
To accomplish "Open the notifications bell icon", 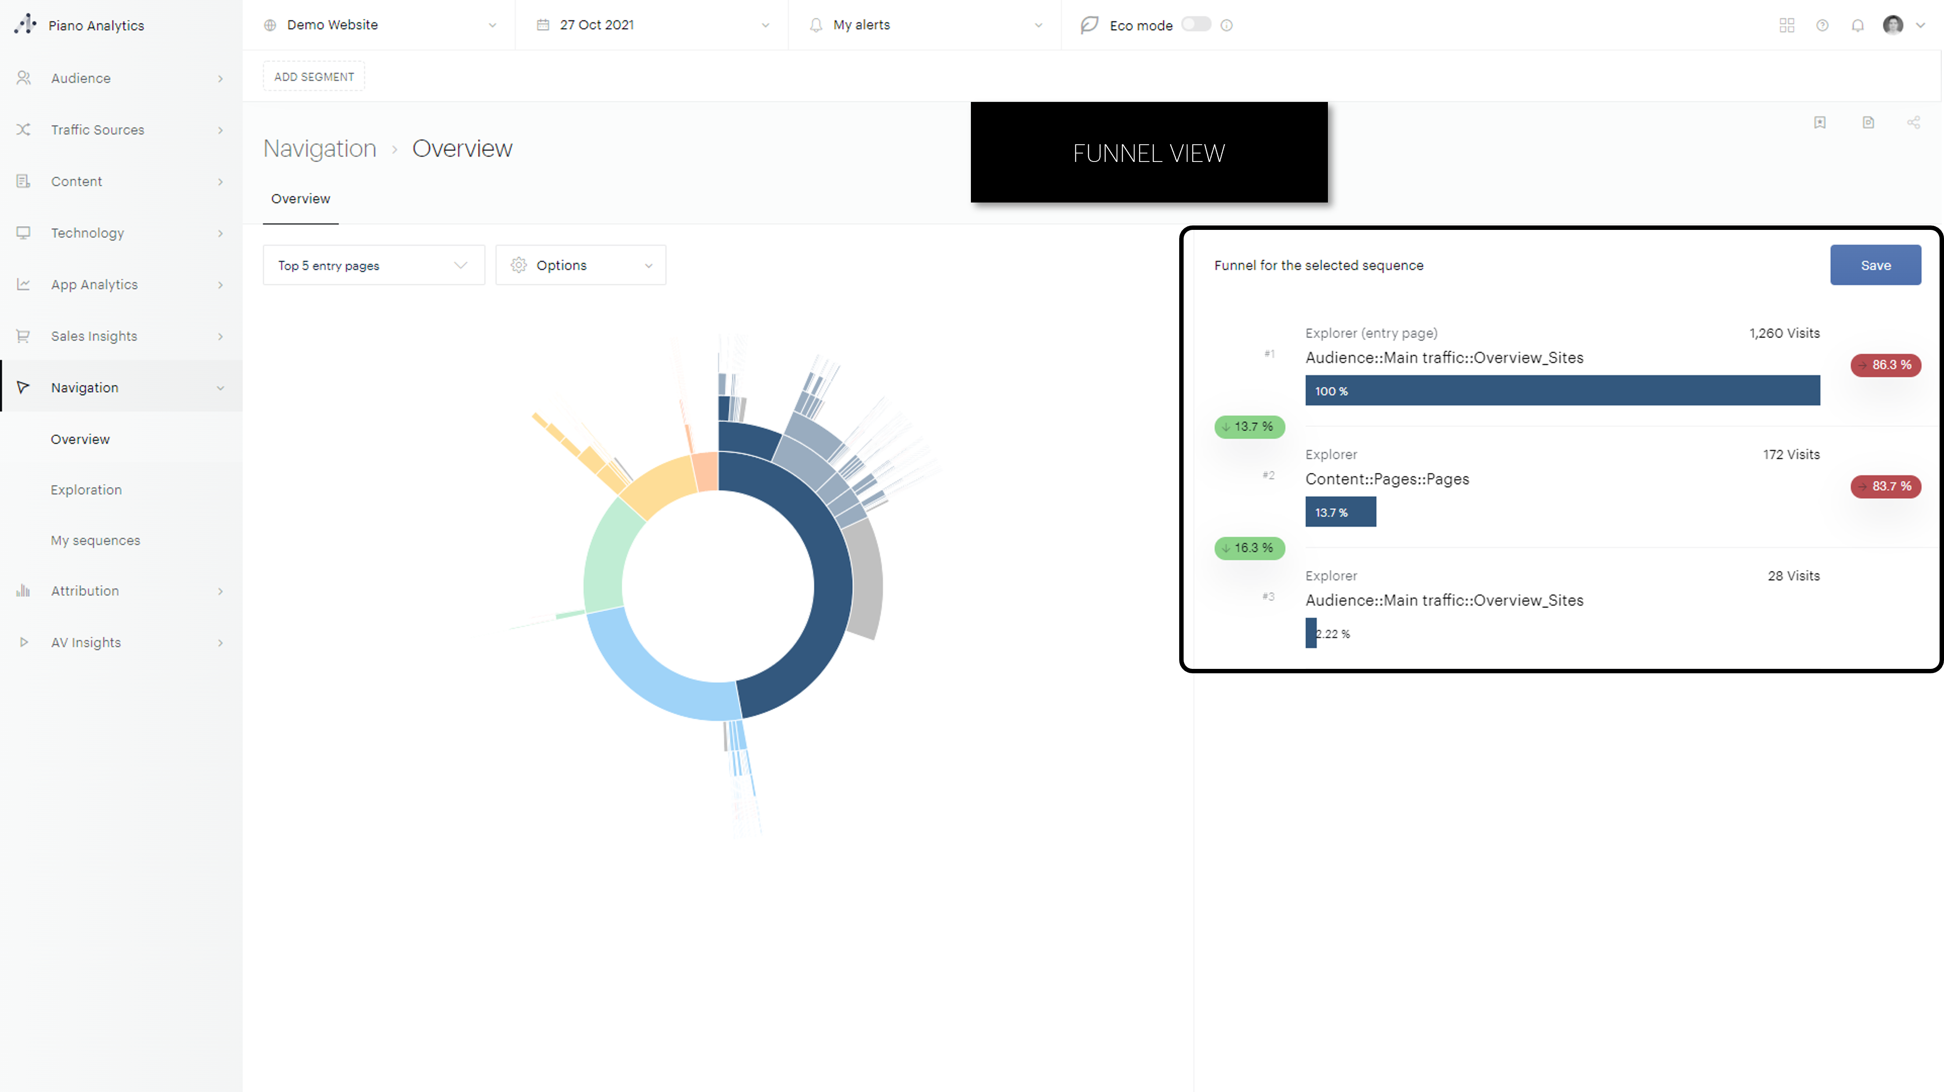I will tap(1857, 25).
